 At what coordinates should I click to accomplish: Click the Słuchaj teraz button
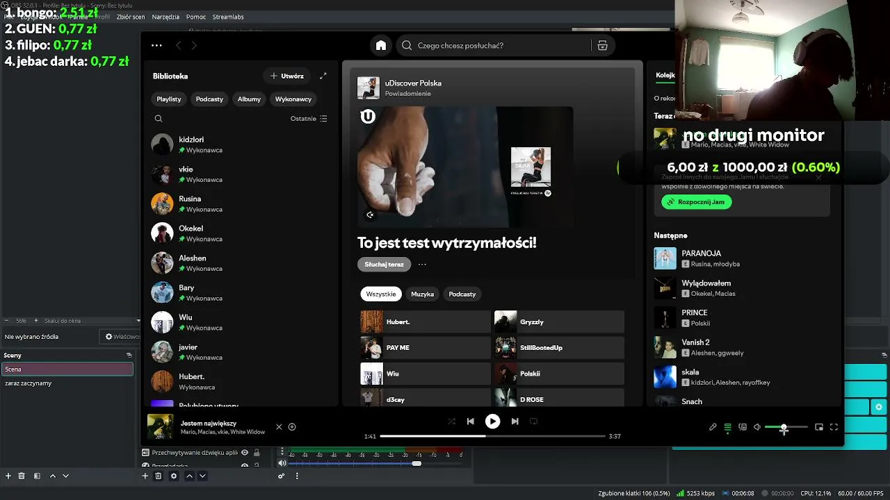[x=384, y=265]
